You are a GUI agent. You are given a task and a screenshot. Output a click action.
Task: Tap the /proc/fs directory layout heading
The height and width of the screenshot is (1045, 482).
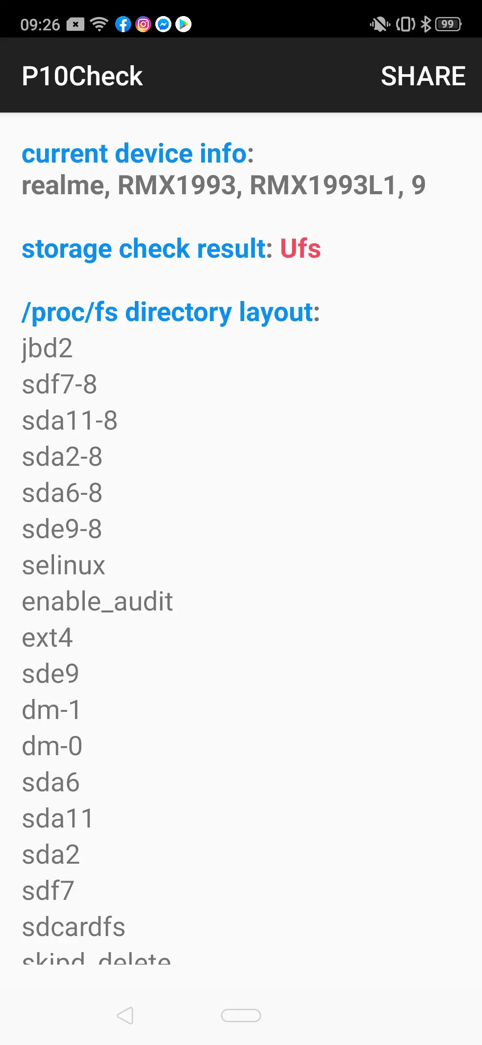click(x=171, y=312)
